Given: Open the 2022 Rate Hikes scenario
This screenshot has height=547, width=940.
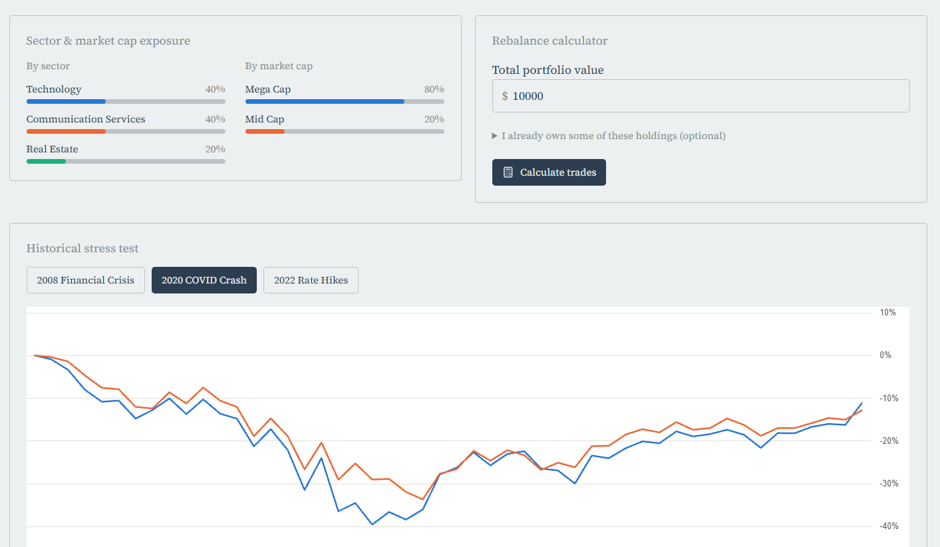Looking at the screenshot, I should (311, 280).
